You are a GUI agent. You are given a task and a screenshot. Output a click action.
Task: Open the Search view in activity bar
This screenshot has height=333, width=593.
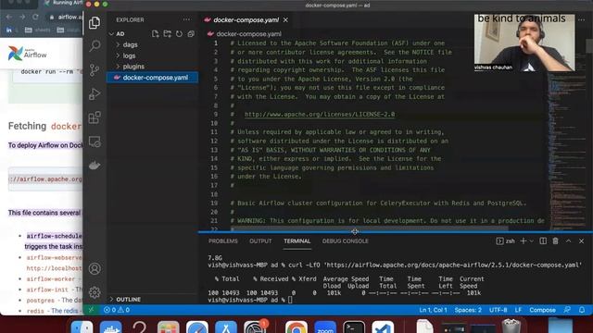tap(95, 46)
